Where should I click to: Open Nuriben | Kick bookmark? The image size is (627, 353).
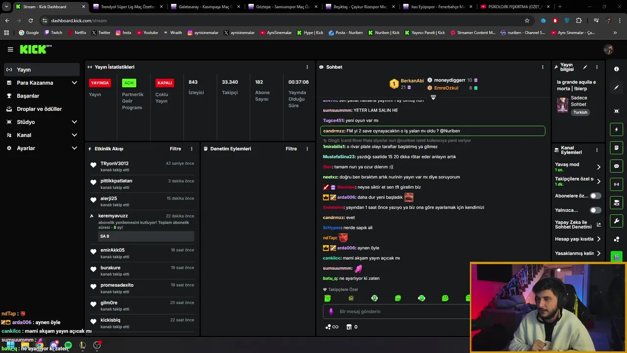383,33
